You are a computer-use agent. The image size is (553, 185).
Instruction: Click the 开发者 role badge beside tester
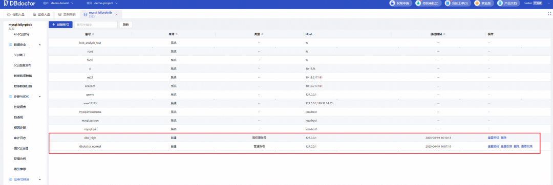(537, 3)
